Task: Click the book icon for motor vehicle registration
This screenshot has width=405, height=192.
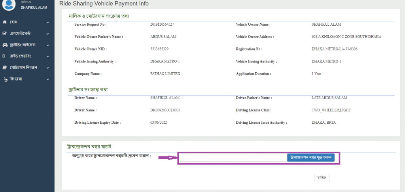Action: click(x=4, y=68)
